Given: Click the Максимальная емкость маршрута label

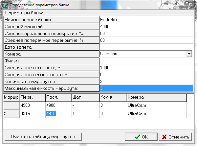Looking at the screenshot, I should click(x=52, y=89).
